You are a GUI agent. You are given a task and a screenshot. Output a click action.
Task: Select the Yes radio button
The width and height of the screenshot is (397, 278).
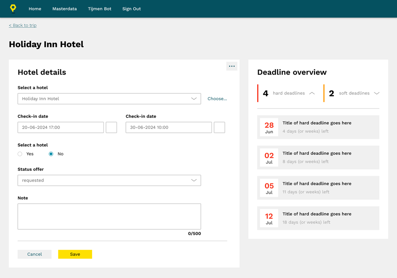[x=20, y=154]
